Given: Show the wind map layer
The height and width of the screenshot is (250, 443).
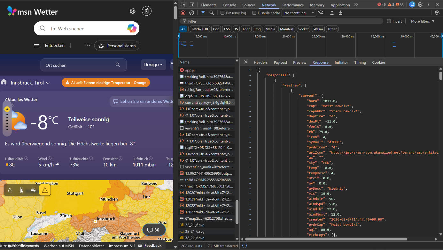Looking at the screenshot, I should coord(33,190).
